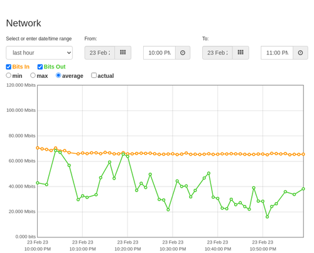Click the 10:40:00 PM x-axis label
Image resolution: width=314 pixels, height=253 pixels.
point(218,249)
